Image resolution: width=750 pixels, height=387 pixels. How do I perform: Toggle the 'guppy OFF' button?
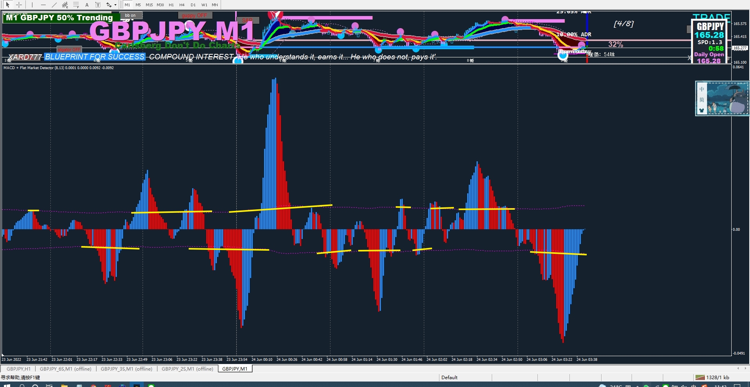[195, 15]
